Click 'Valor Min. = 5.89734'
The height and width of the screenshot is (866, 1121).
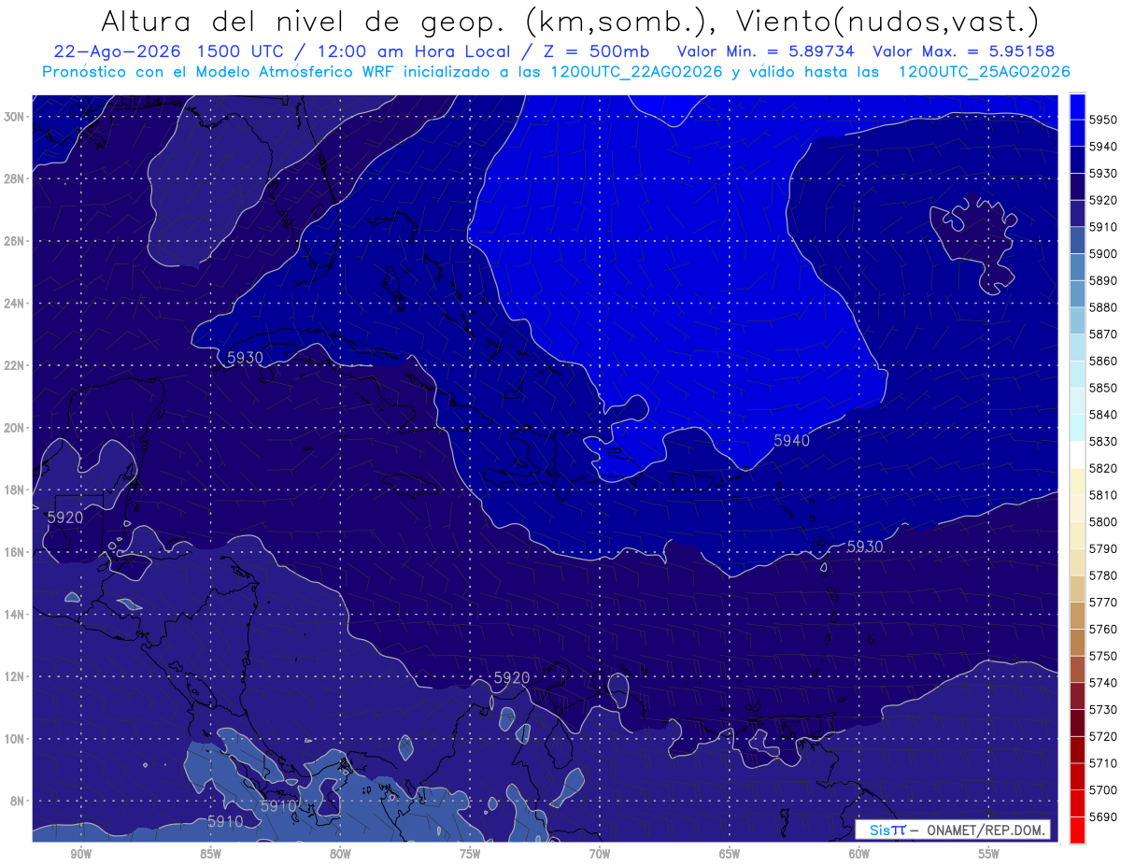[x=765, y=52]
